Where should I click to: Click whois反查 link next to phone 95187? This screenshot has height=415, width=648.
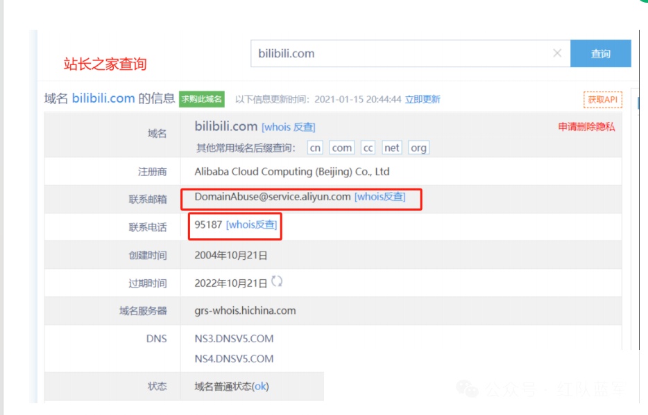251,225
